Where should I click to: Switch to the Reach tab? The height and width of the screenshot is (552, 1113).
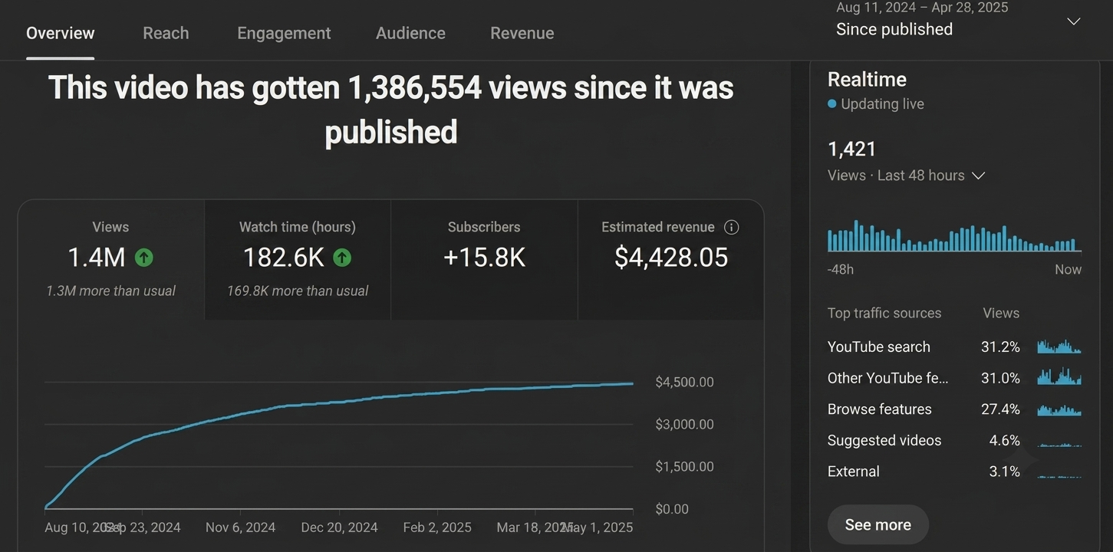click(x=166, y=33)
